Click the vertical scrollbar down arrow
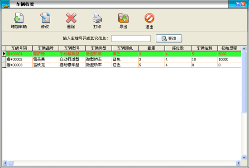The width and height of the screenshot is (249, 168). point(244,158)
